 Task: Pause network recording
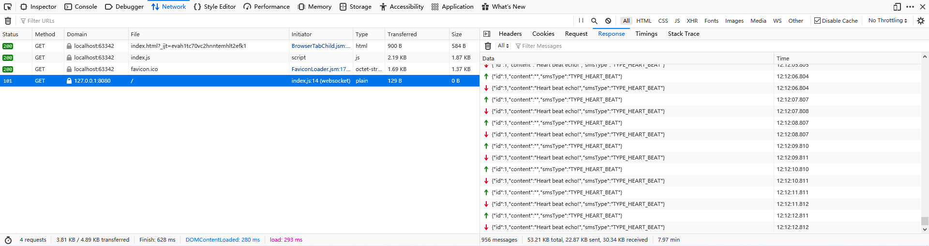(x=581, y=21)
